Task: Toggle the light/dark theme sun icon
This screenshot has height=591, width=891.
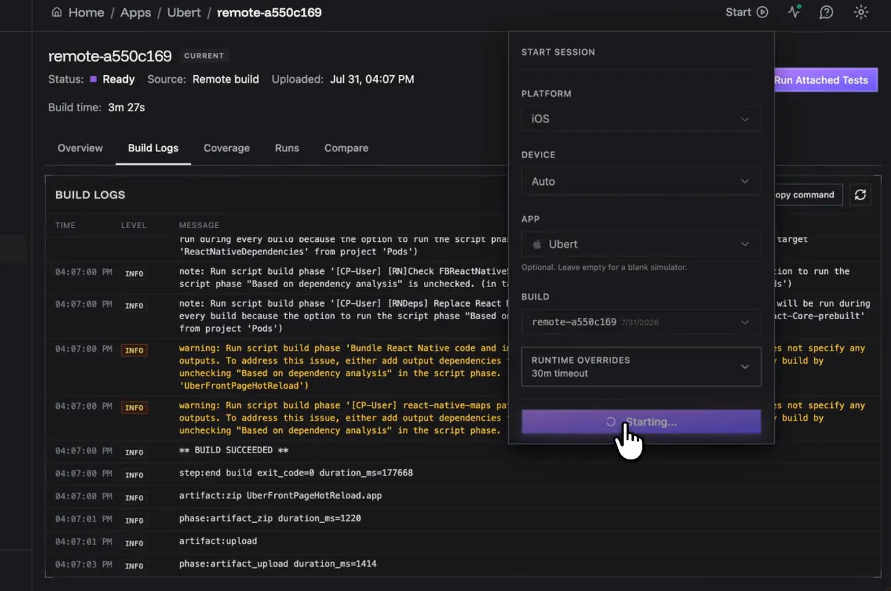Action: click(x=861, y=12)
